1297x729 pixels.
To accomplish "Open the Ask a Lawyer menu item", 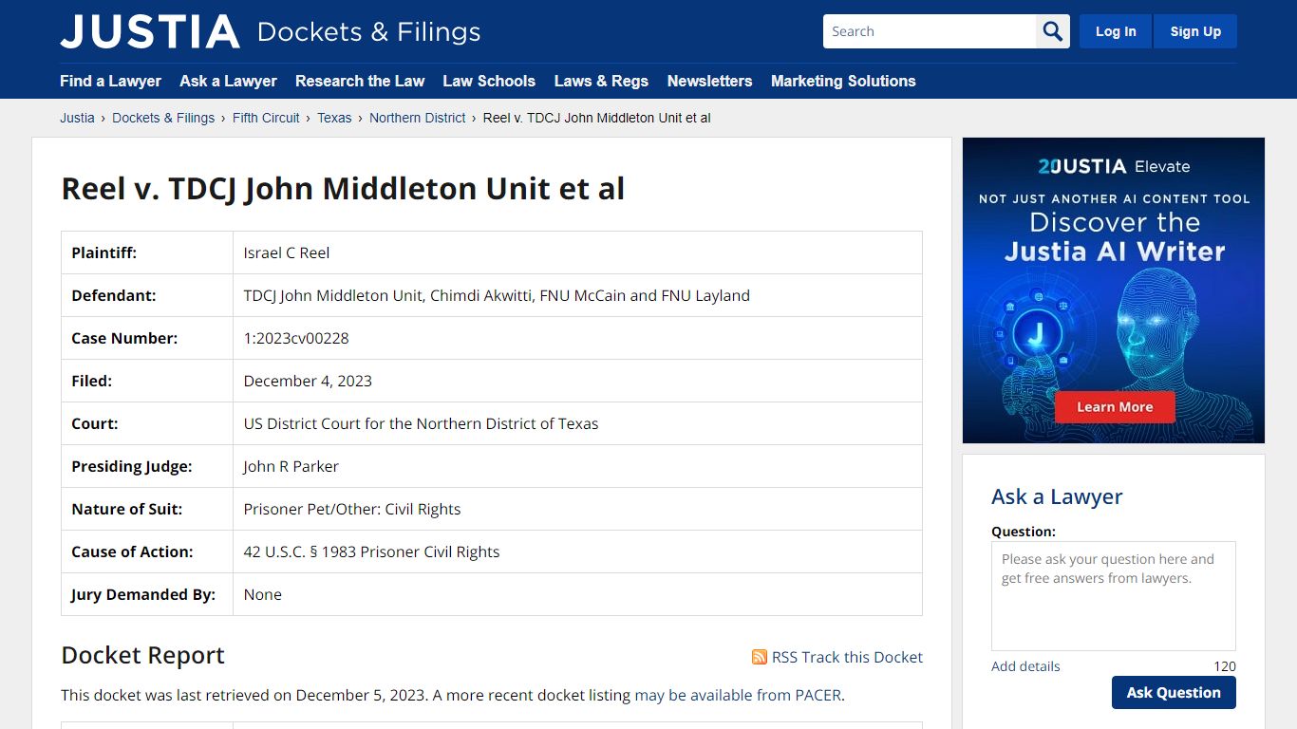I will coord(228,81).
